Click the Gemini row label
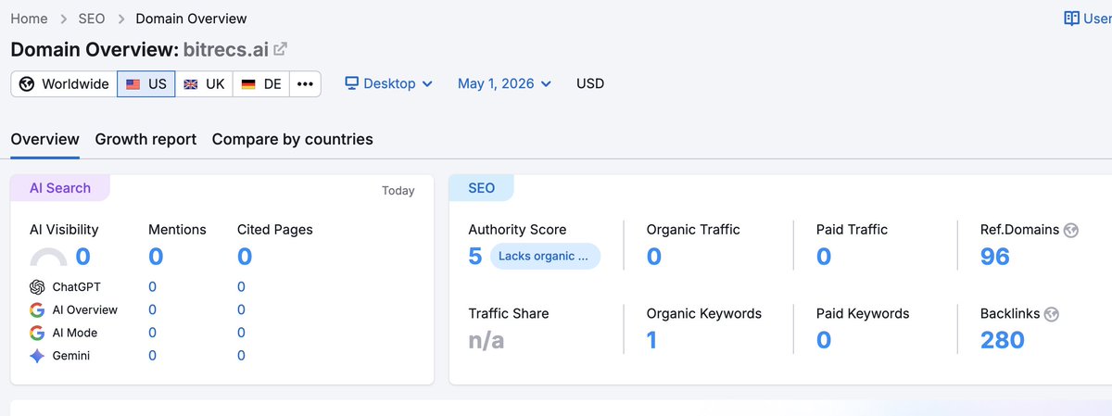Image resolution: width=1112 pixels, height=416 pixels. coord(71,356)
